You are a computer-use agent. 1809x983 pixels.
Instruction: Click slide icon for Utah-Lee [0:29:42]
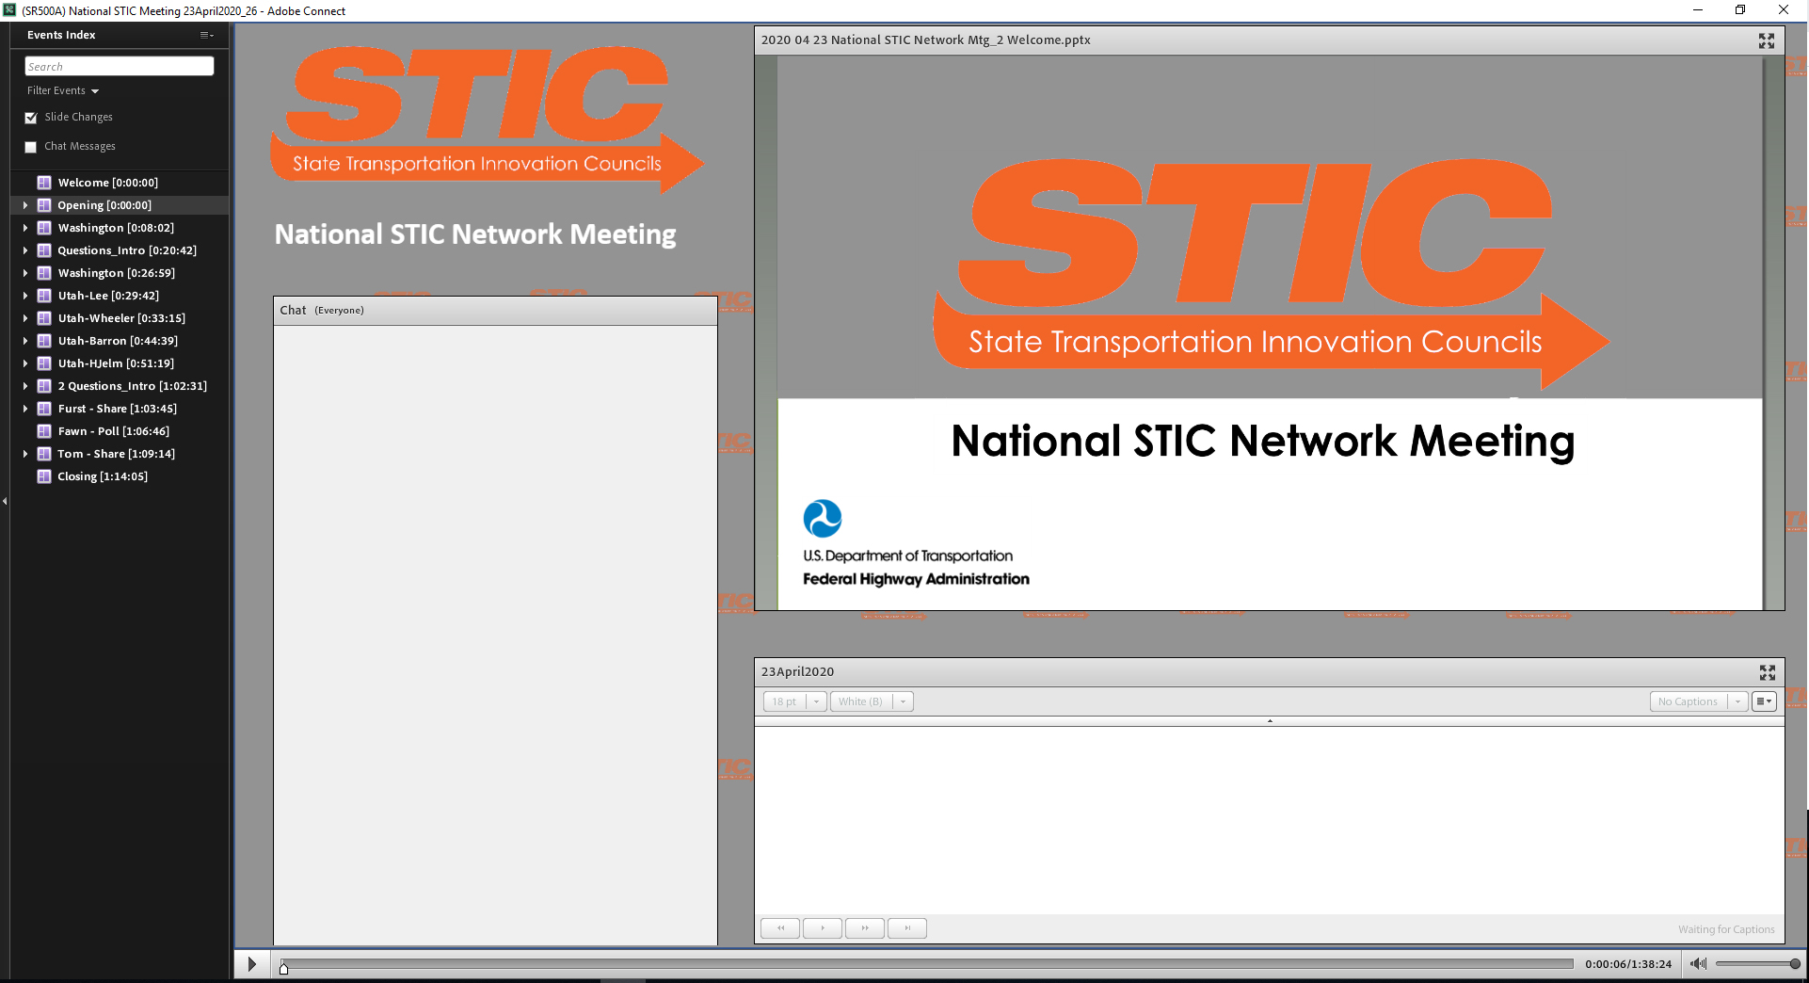click(44, 295)
